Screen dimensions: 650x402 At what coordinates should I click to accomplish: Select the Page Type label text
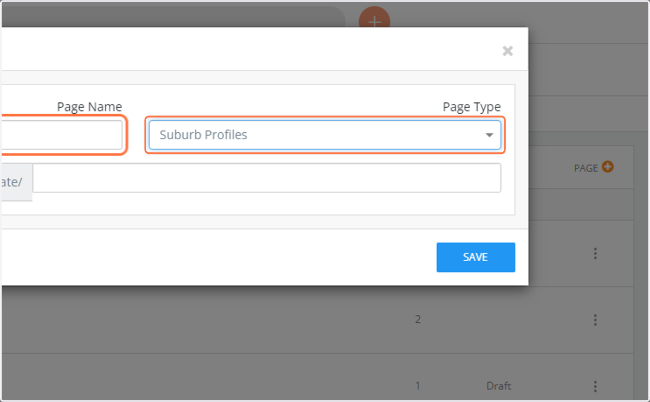click(x=472, y=107)
